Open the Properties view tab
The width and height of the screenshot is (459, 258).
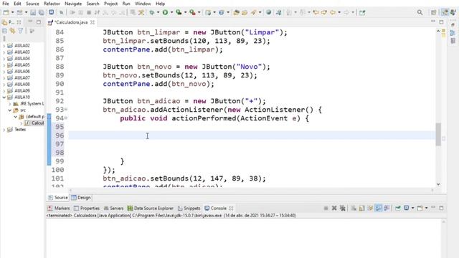click(87, 209)
